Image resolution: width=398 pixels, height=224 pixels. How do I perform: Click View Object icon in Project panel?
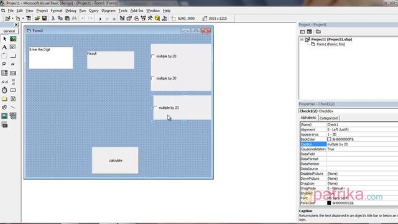[x=310, y=32]
